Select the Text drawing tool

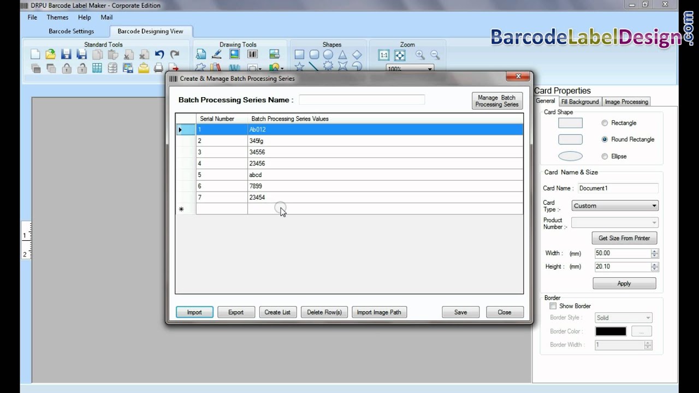click(x=201, y=54)
